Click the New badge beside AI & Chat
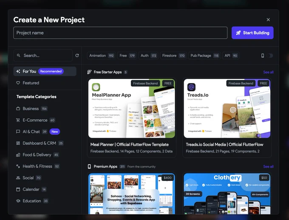The height and width of the screenshot is (220, 289). click(x=55, y=132)
